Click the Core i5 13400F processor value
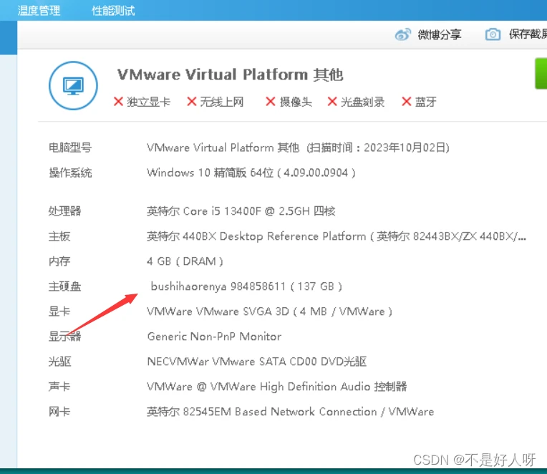The width and height of the screenshot is (547, 474). [x=241, y=211]
